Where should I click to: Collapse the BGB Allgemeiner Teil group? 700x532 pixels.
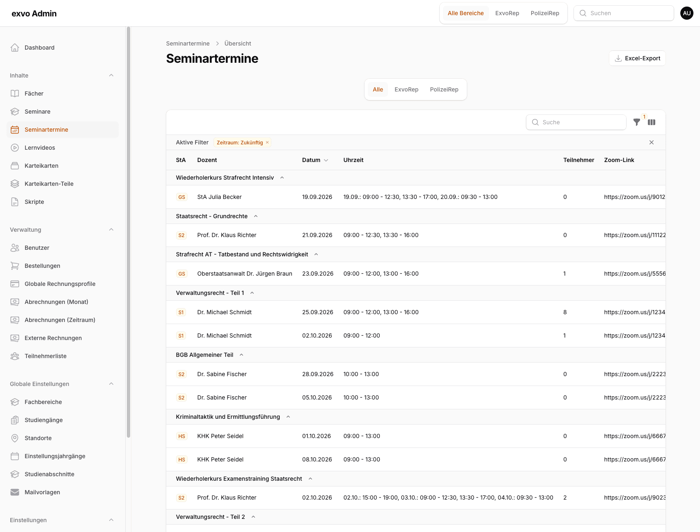click(241, 355)
